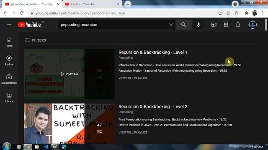
Task: Open the Chrome tab search dropdown
Action: click(x=235, y=4)
